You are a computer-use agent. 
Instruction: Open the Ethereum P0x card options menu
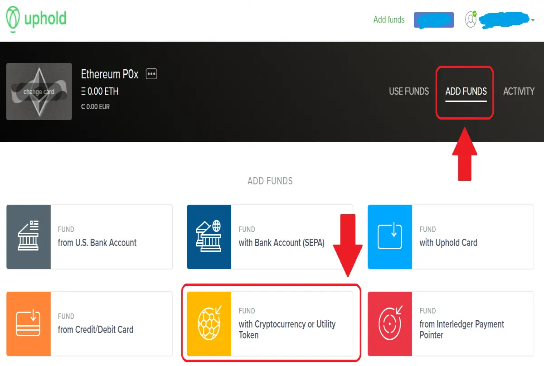(151, 74)
